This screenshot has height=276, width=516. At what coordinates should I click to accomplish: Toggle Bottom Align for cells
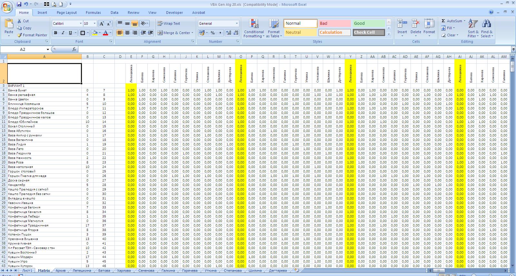135,23
